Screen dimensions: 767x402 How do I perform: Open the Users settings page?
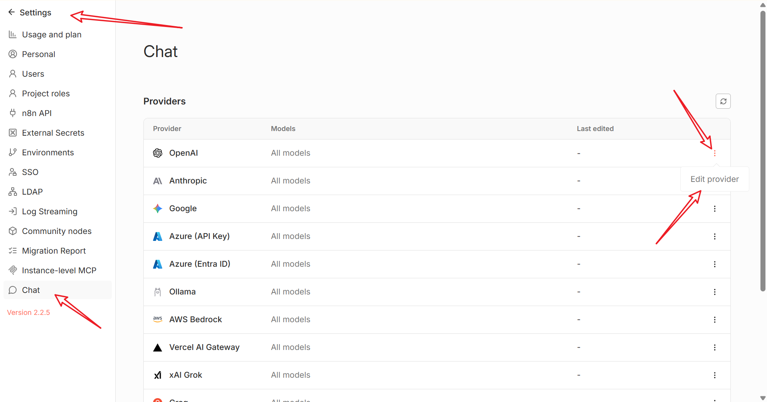pos(57,74)
